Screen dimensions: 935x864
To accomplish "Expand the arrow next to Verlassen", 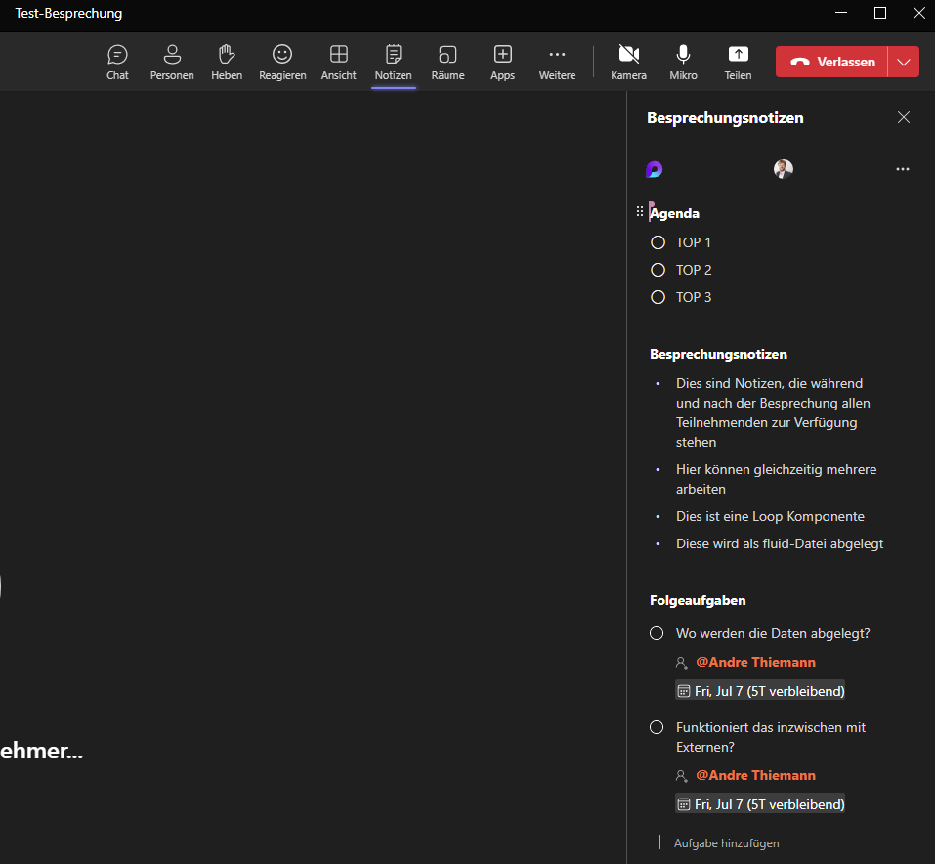I will click(x=904, y=62).
